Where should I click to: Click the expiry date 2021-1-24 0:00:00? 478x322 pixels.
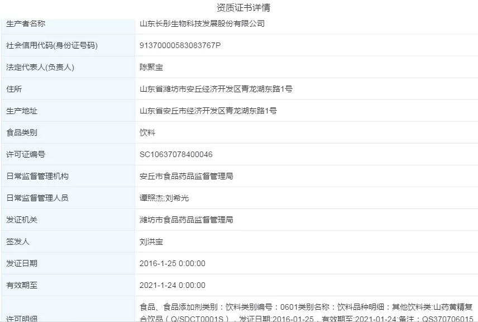(x=173, y=285)
